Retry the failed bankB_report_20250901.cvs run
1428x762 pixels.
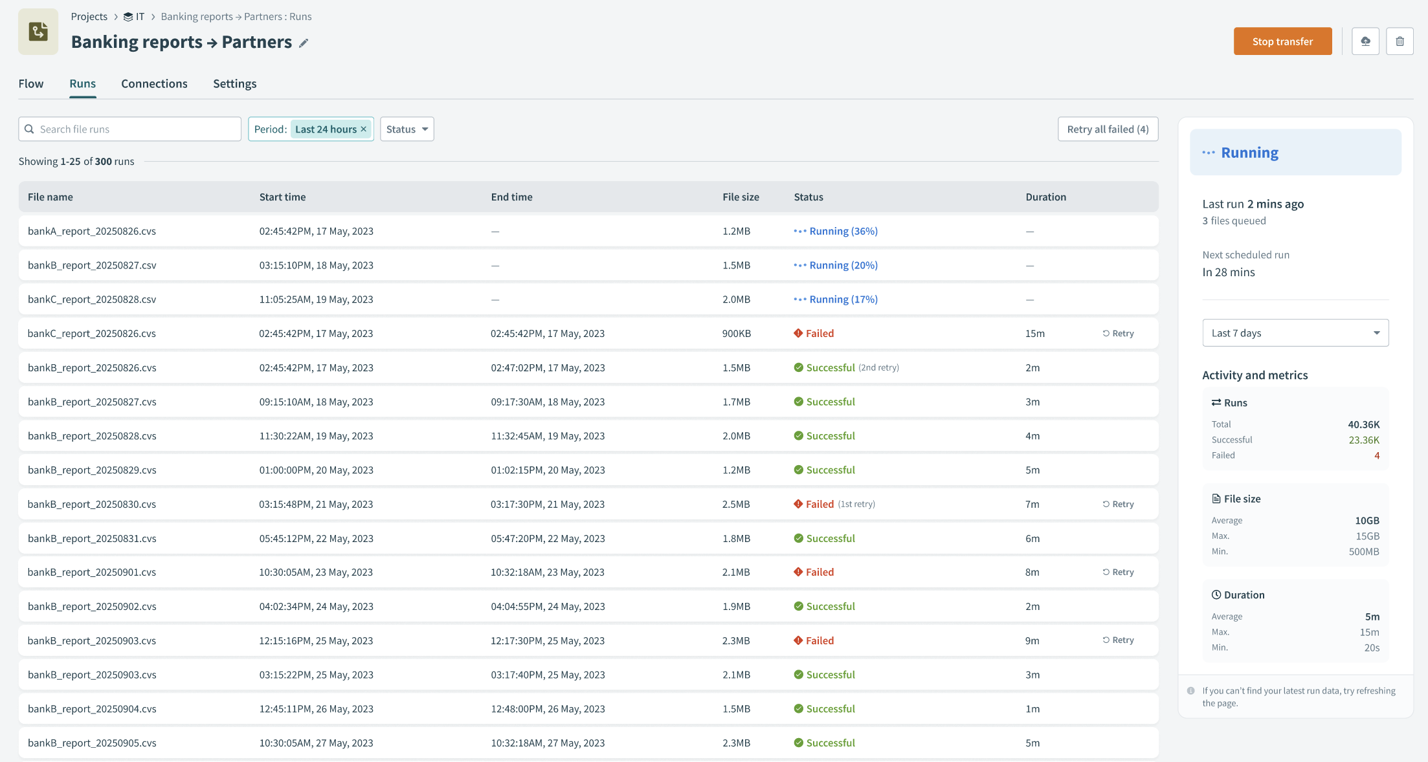tap(1118, 572)
